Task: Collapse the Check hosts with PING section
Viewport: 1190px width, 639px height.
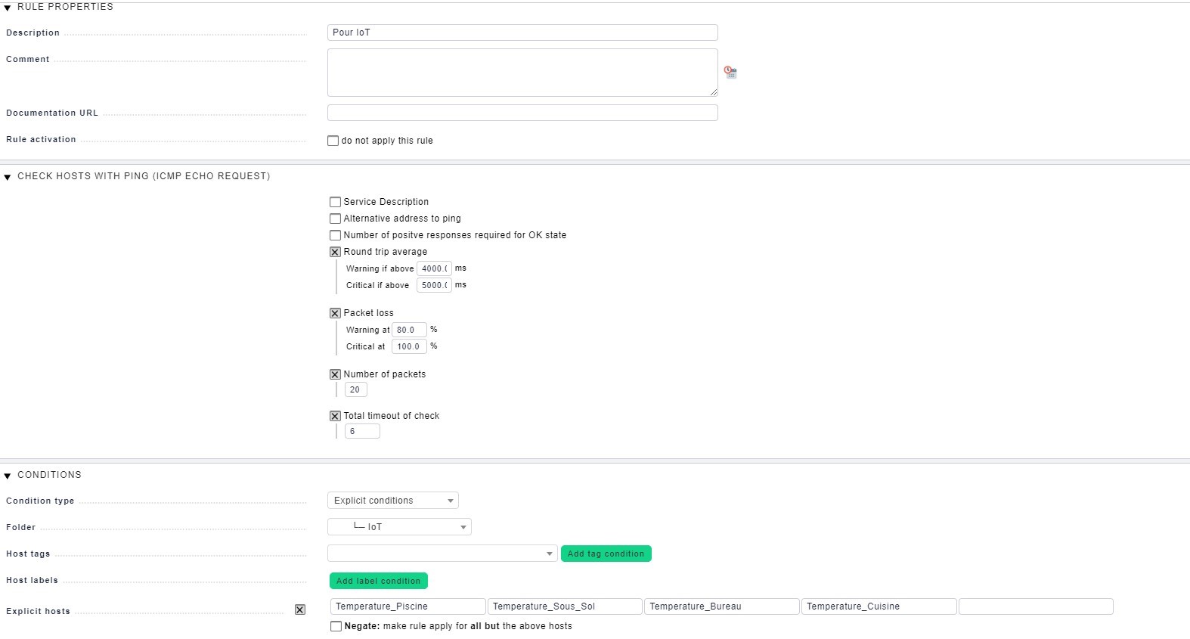Action: (8, 177)
